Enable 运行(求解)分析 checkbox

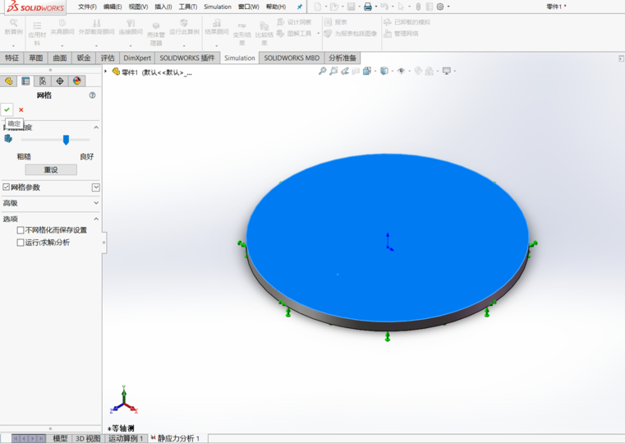point(21,243)
